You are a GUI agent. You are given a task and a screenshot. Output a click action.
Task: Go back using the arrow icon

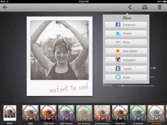pyautogui.click(x=5, y=7)
